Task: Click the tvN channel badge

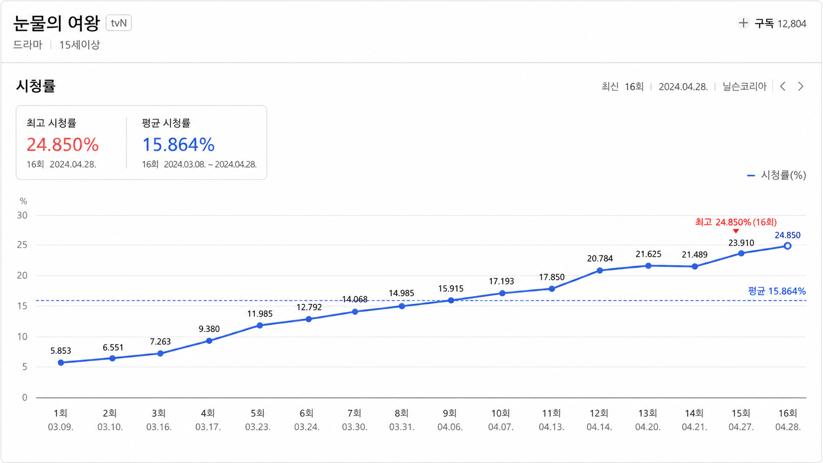Action: click(119, 23)
